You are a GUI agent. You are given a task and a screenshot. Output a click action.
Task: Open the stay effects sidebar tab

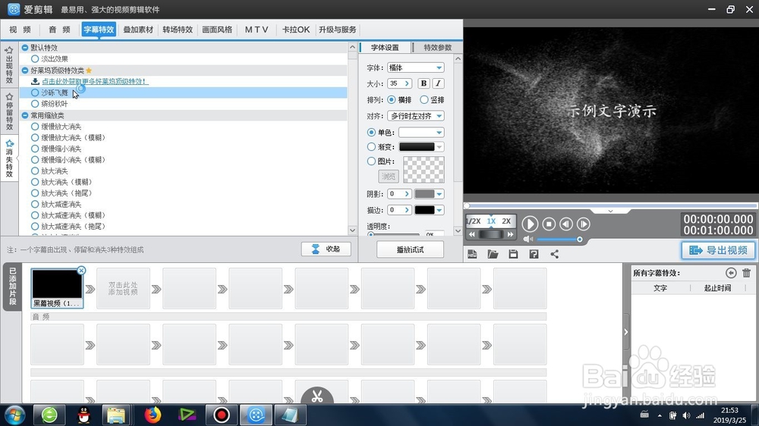pyautogui.click(x=9, y=111)
